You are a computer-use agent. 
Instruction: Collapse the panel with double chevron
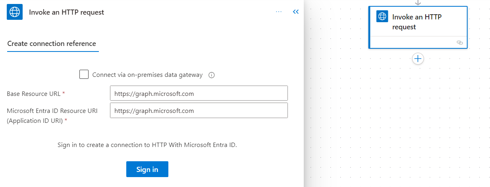pyautogui.click(x=295, y=12)
